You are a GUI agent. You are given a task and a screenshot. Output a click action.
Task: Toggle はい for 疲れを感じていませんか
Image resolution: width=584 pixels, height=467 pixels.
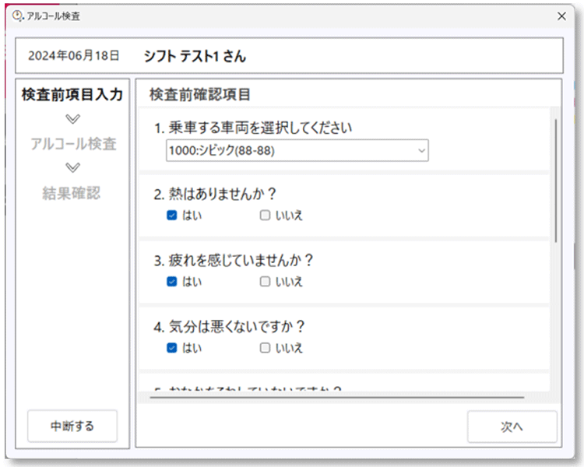[172, 282]
